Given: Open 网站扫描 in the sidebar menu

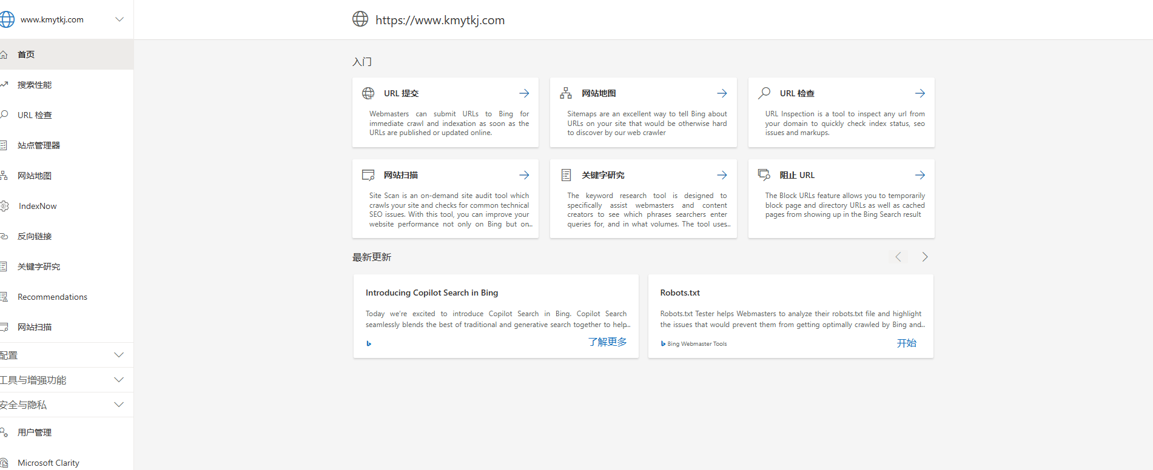Looking at the screenshot, I should (x=67, y=327).
